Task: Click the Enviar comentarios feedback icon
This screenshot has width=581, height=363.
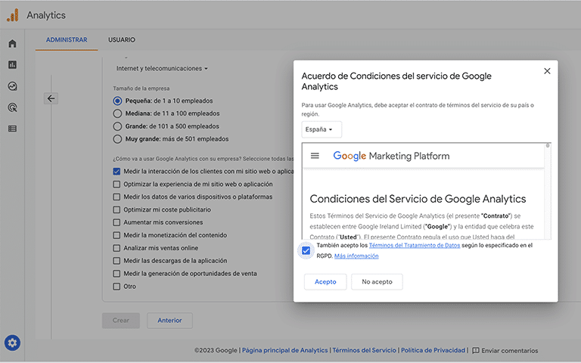Action: pyautogui.click(x=476, y=350)
